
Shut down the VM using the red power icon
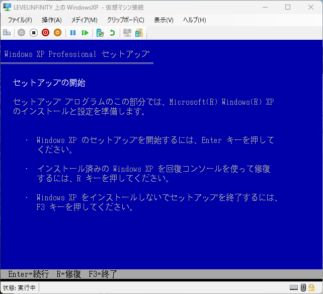(45, 33)
